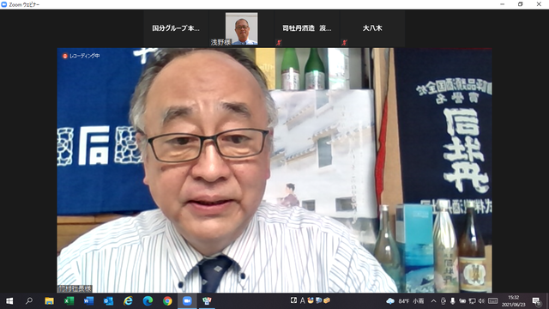Launch Word from the taskbar

pyautogui.click(x=88, y=301)
